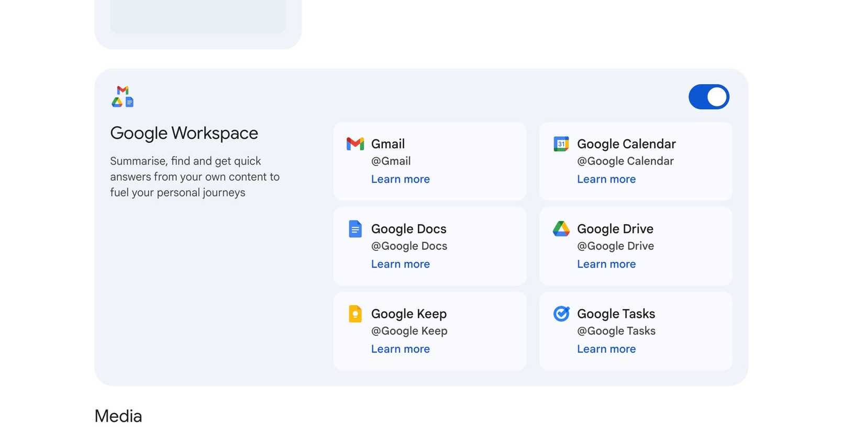Image resolution: width=864 pixels, height=442 pixels.
Task: Click the @Google Drive handle text
Action: click(615, 246)
